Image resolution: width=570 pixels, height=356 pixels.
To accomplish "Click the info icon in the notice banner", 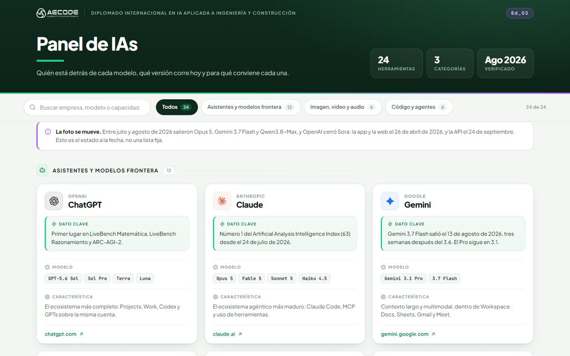I will coord(48,132).
